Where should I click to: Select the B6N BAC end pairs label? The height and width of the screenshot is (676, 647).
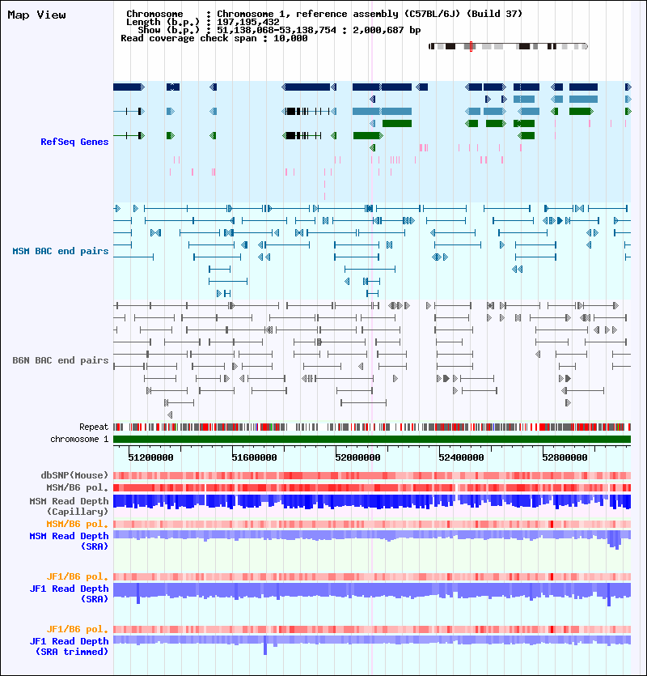(61, 360)
